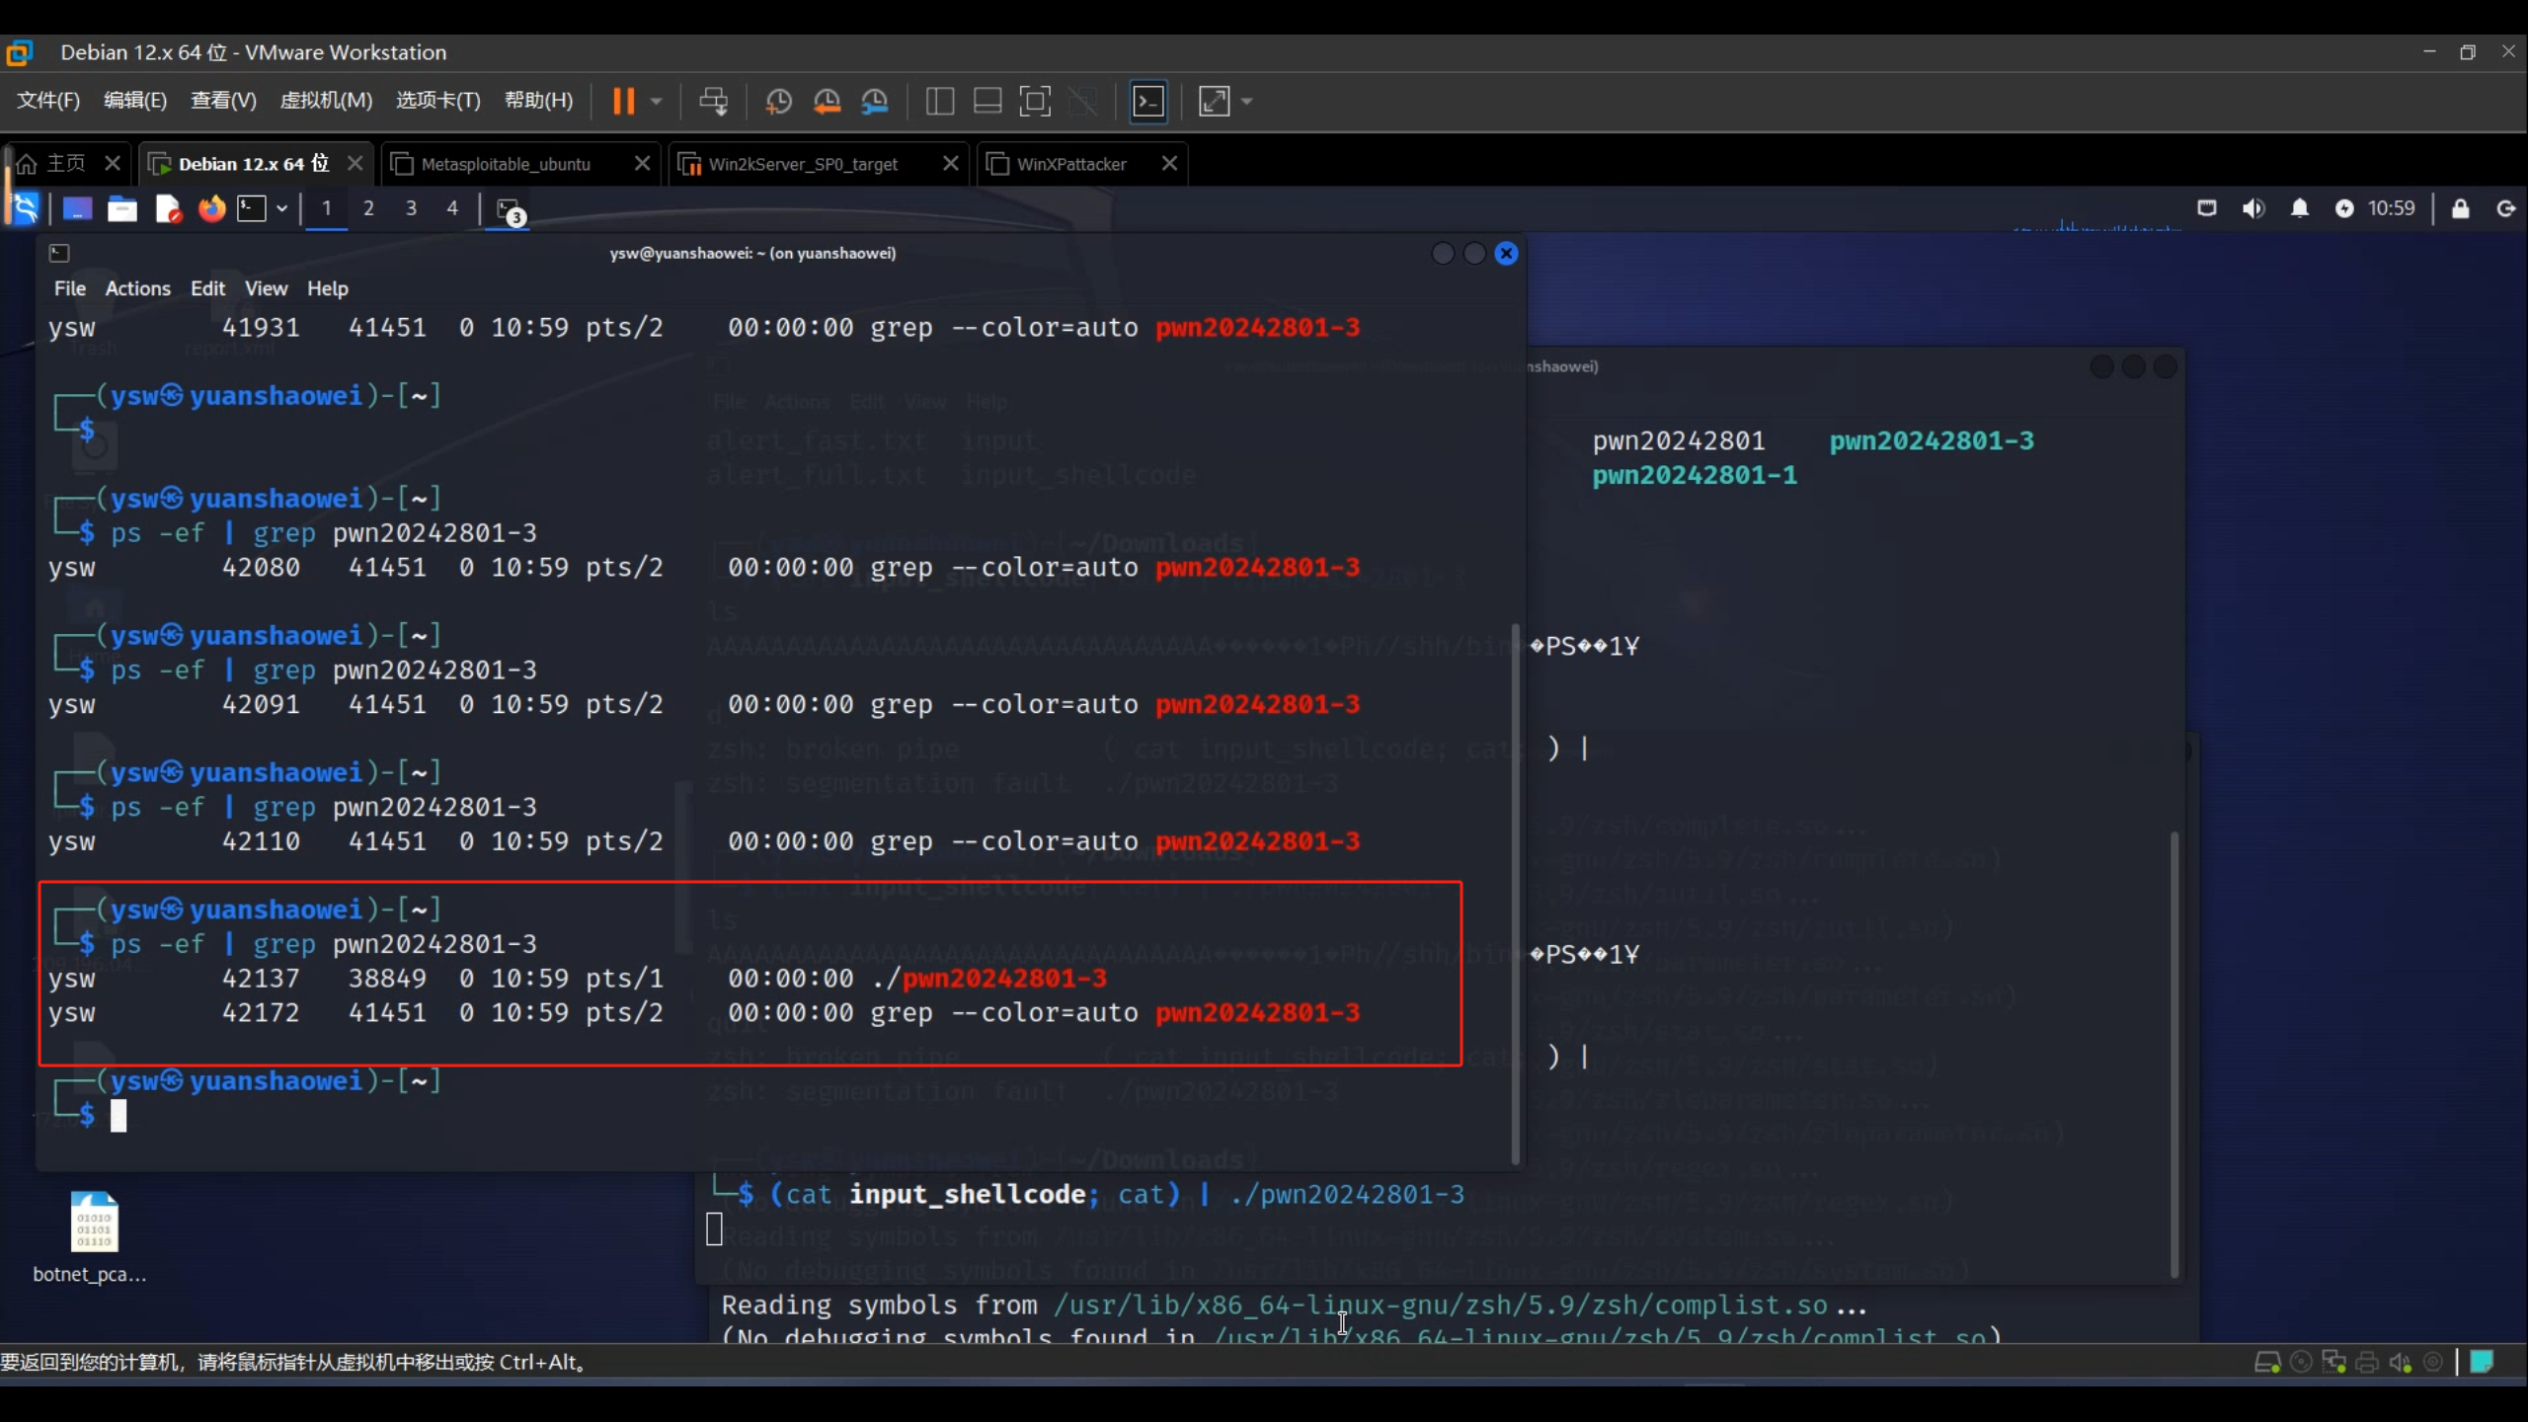Launch Firefox from the Kali panel
Viewport: 2528px width, 1422px height.
pyautogui.click(x=211, y=208)
